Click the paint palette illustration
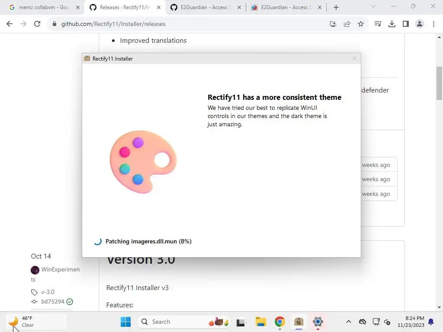Image resolution: width=443 pixels, height=332 pixels. 143,162
